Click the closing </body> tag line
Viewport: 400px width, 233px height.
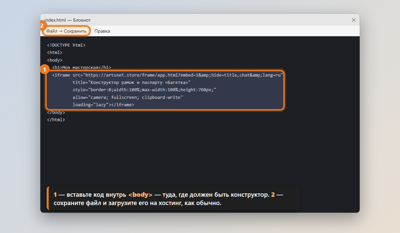pos(56,112)
